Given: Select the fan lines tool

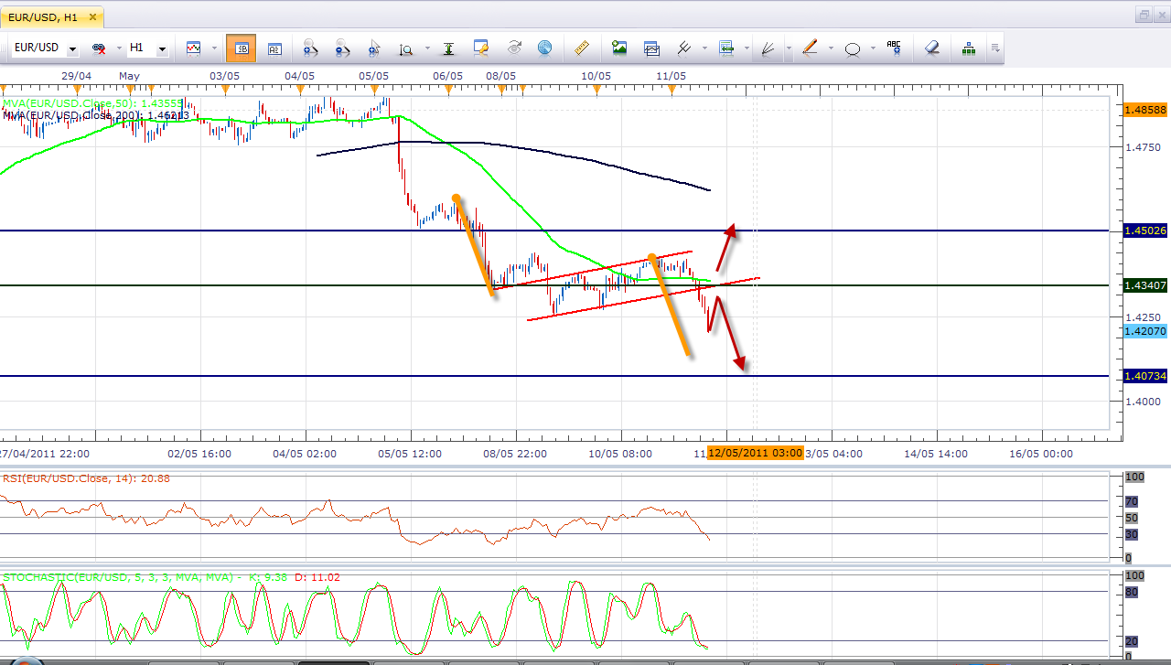Looking at the screenshot, I should tap(768, 48).
